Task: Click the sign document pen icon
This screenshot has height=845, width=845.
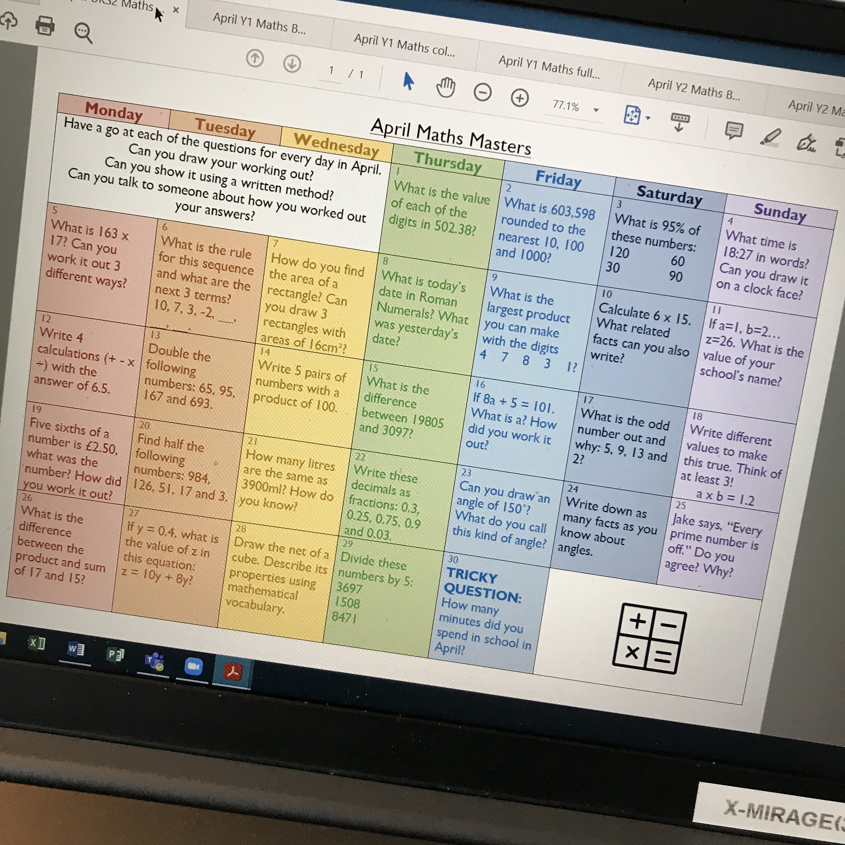Action: point(806,143)
